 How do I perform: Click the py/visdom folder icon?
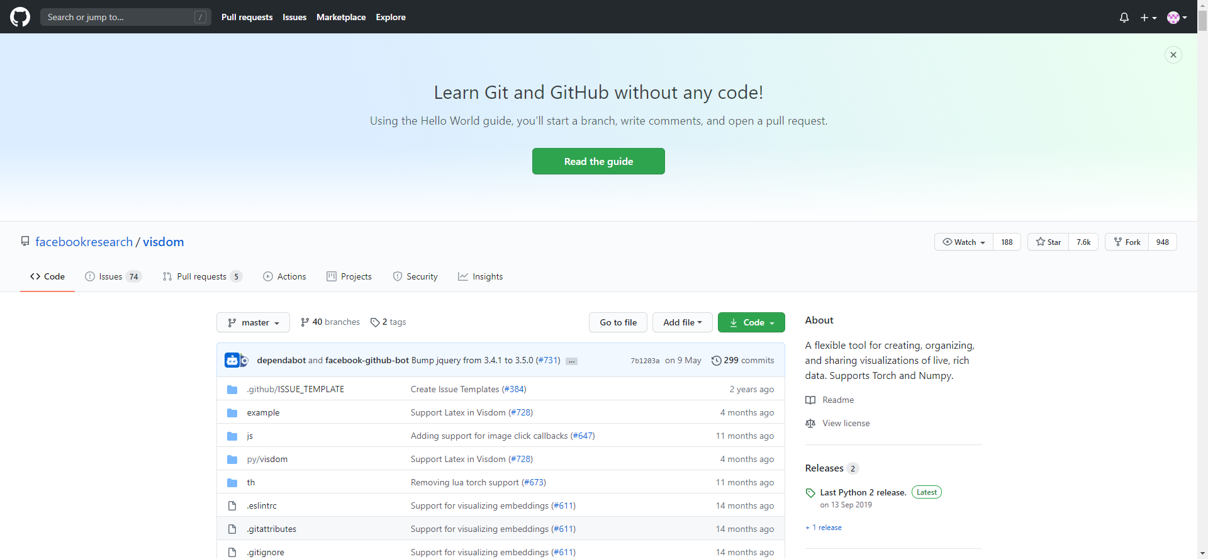point(232,460)
